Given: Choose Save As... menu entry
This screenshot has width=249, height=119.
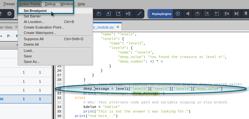Looking at the screenshot, I should coord(55,62).
